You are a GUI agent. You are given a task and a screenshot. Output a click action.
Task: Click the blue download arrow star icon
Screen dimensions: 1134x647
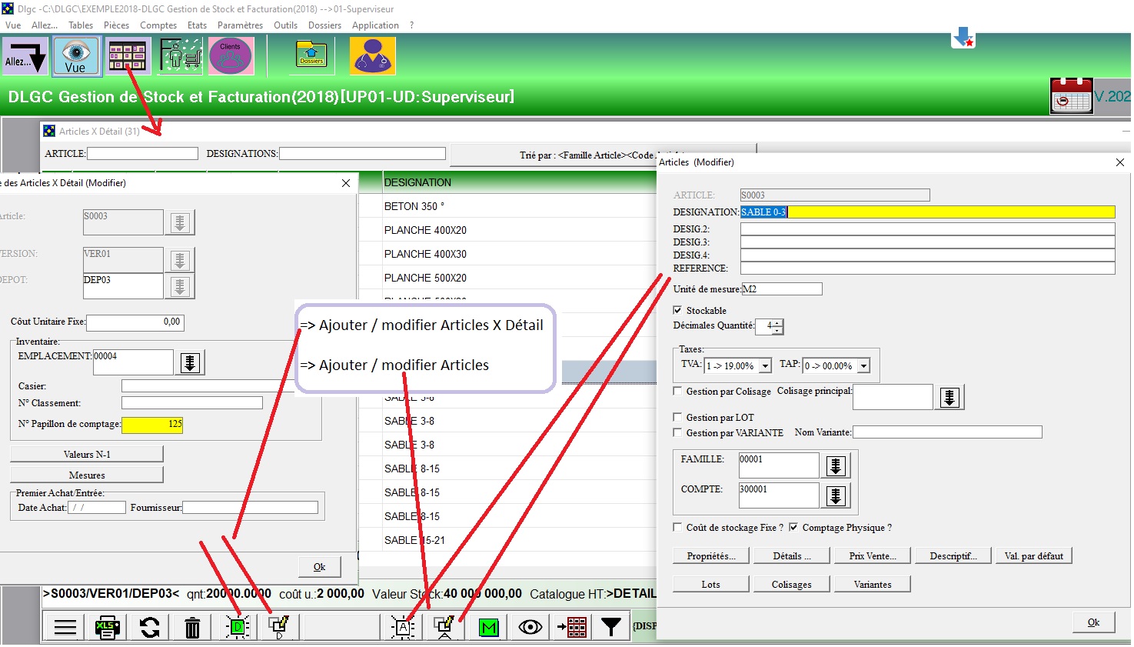tap(963, 37)
